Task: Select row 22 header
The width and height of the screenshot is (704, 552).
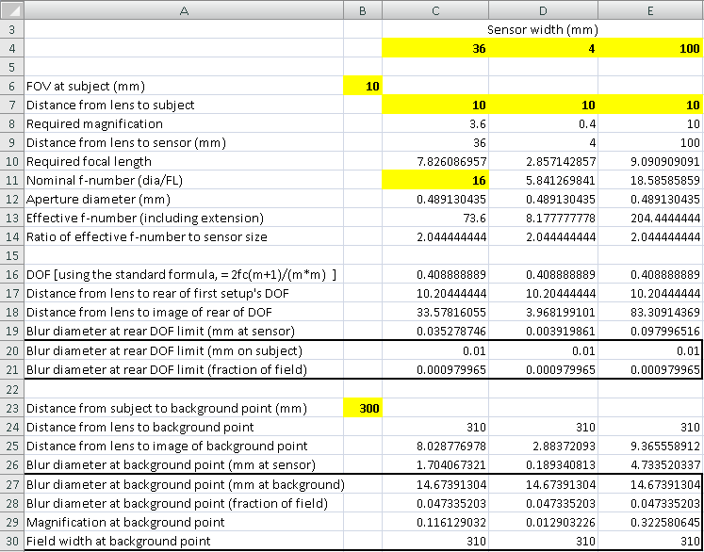Action: click(11, 389)
